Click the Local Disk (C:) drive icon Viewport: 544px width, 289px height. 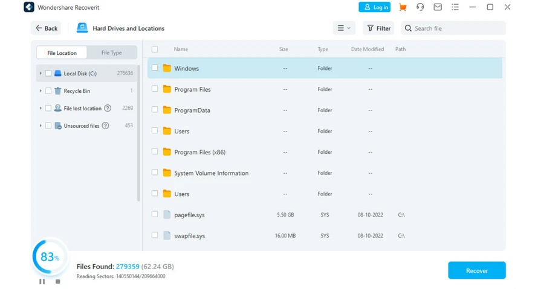point(58,74)
